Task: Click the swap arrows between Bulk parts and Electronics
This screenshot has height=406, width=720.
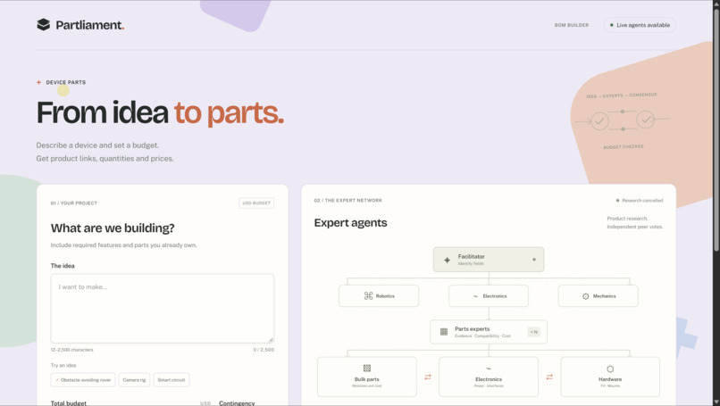Action: [x=428, y=377]
